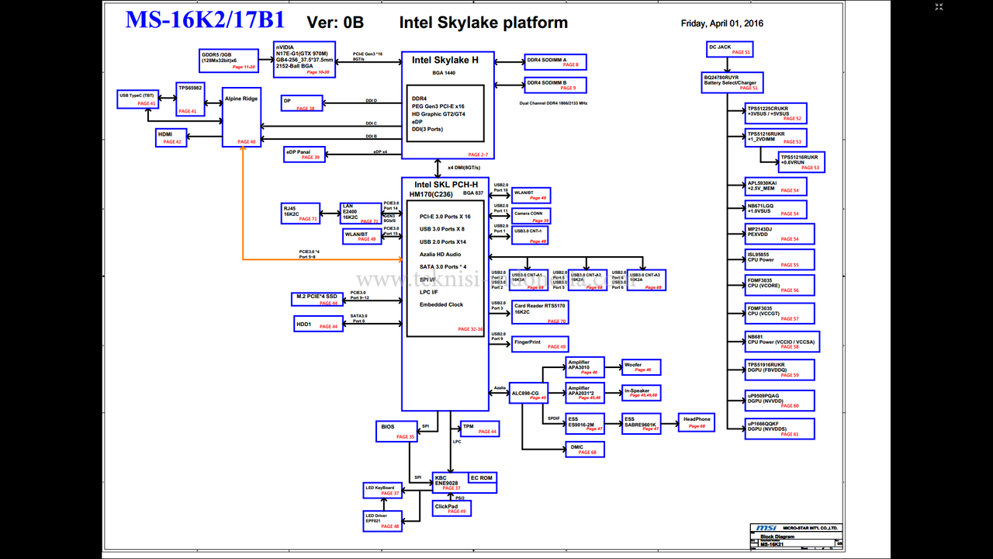This screenshot has height=559, width=993.
Task: Click the uP1666QQKF DGPU (NVVDDS) block
Action: [780, 429]
